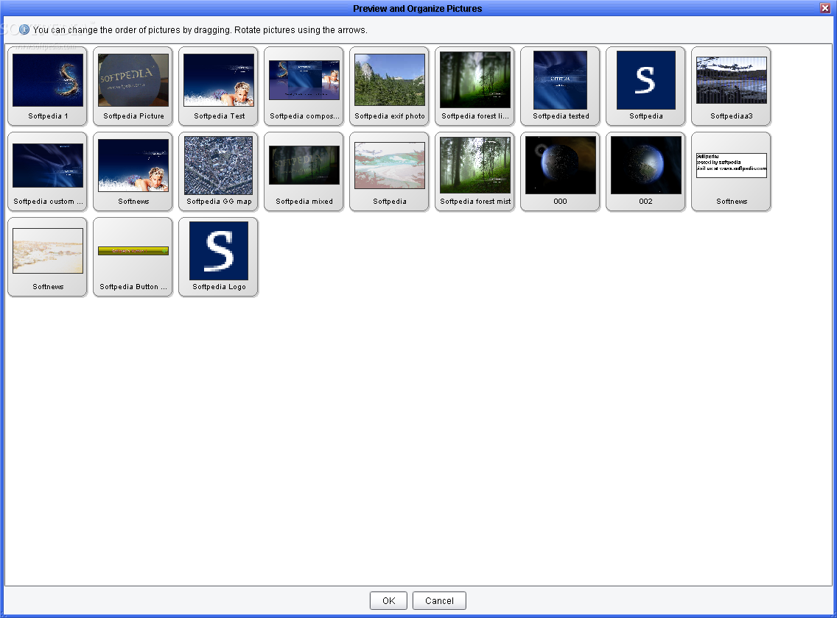Click the Softpedia Test picture card

[218, 86]
